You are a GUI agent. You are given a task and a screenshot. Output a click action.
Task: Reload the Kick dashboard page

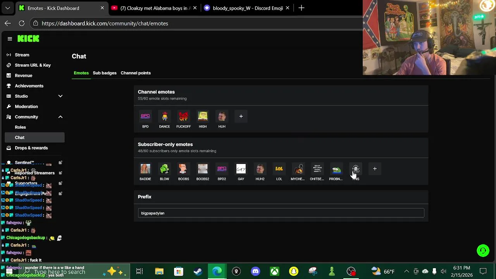22,23
